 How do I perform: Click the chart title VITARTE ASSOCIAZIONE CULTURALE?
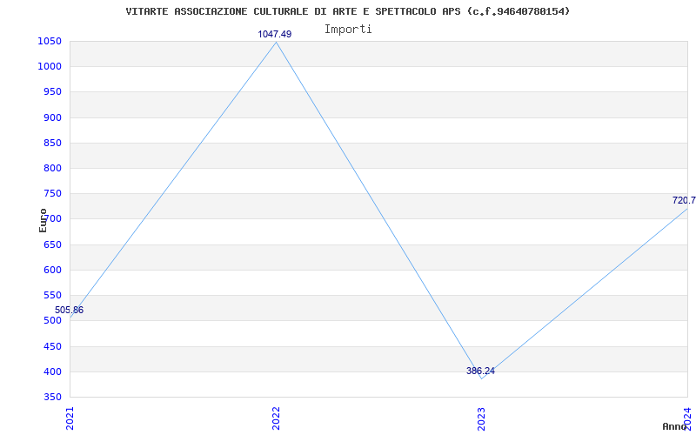point(347,11)
